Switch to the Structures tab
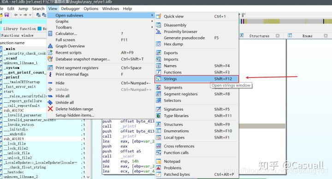Screen dimensions: 332x179 coord(259,36)
